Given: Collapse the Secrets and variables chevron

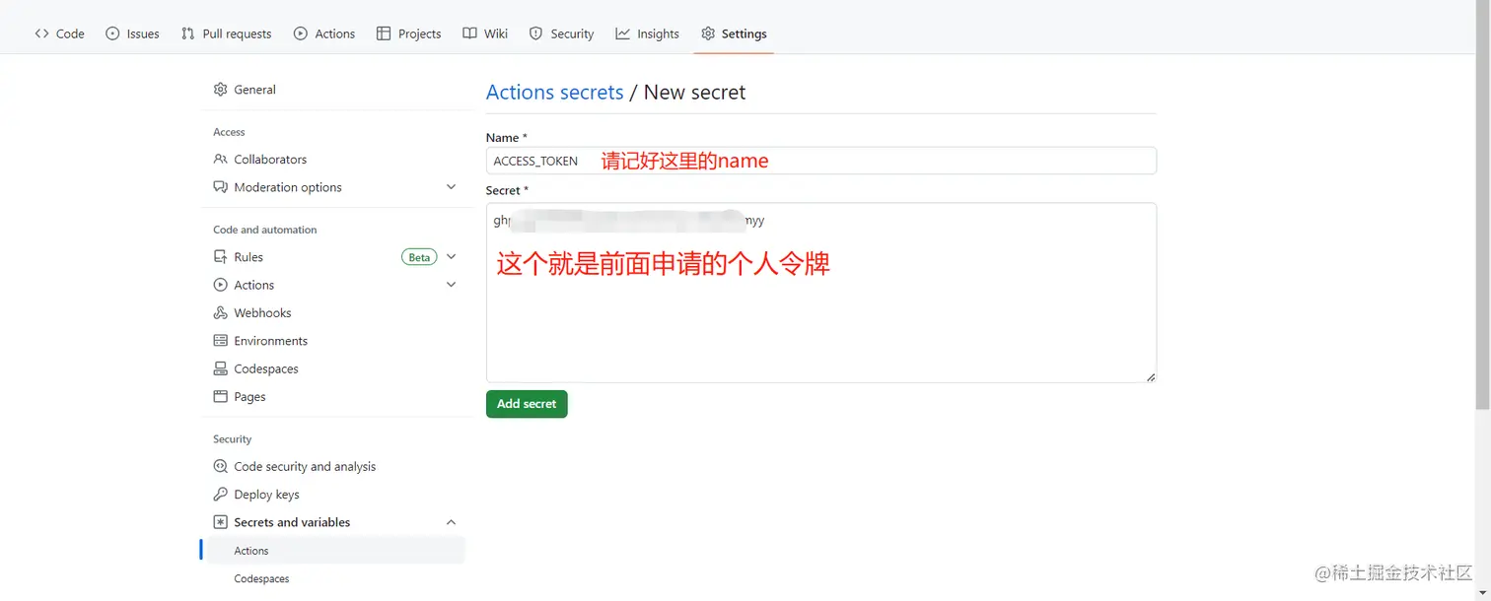Looking at the screenshot, I should [x=451, y=522].
